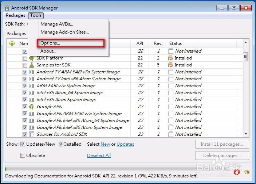Click the Updates link
256x184 pixels.
[x=125, y=144]
